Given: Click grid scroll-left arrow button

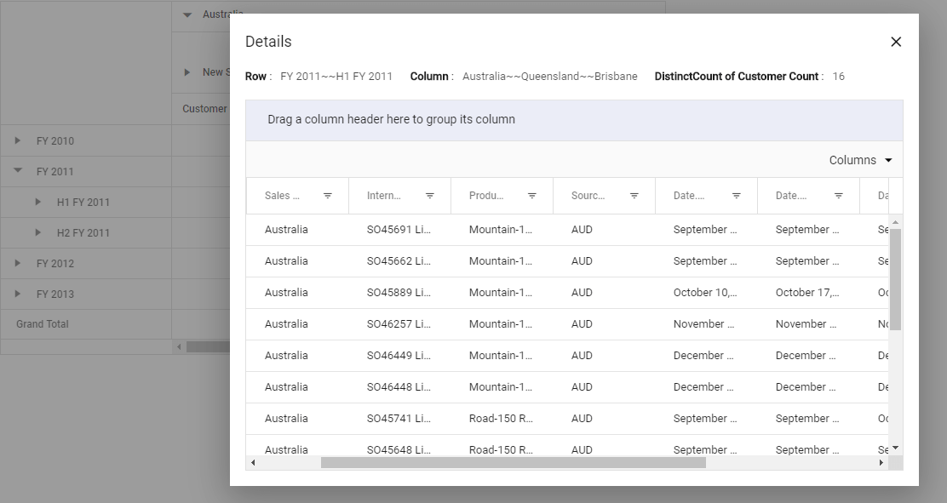Looking at the screenshot, I should point(252,463).
